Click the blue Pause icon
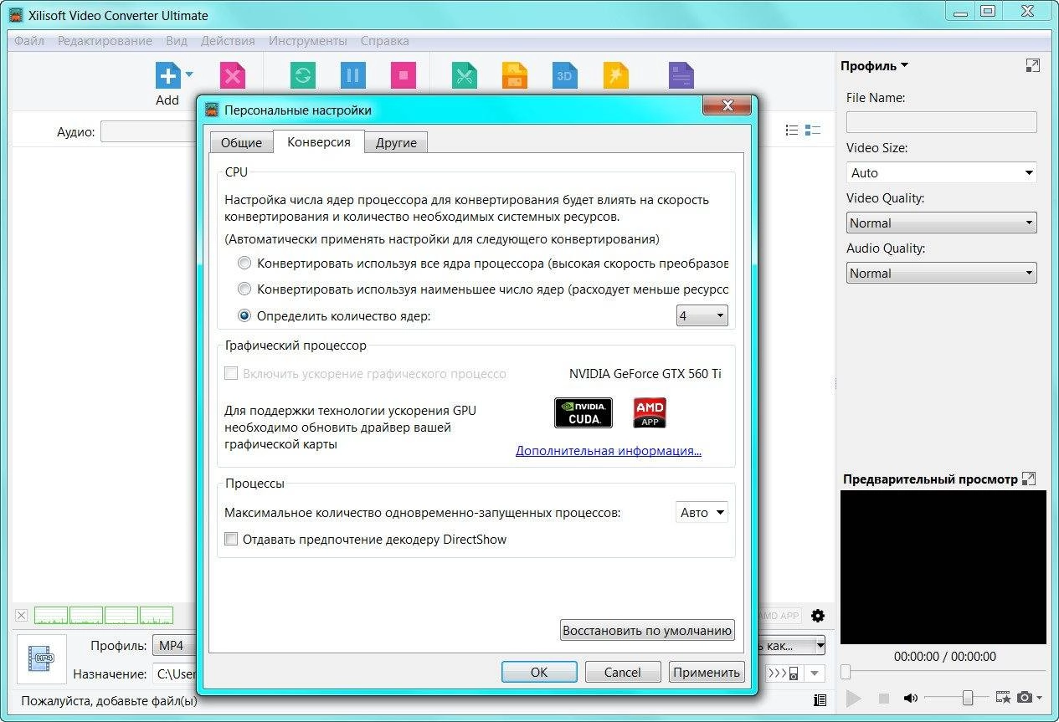1059x722 pixels. coord(353,76)
